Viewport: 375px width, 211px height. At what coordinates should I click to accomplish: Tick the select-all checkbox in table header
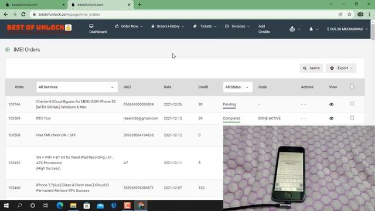coord(352,87)
